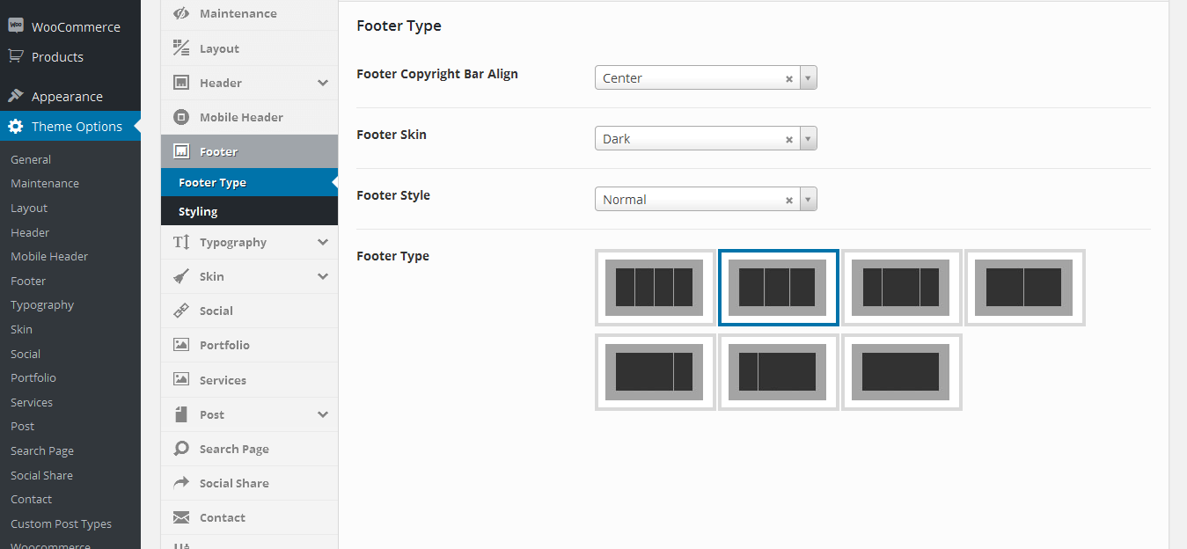This screenshot has height=549, width=1187.
Task: Open the Footer Skin dropdown arrow
Action: pyautogui.click(x=809, y=139)
